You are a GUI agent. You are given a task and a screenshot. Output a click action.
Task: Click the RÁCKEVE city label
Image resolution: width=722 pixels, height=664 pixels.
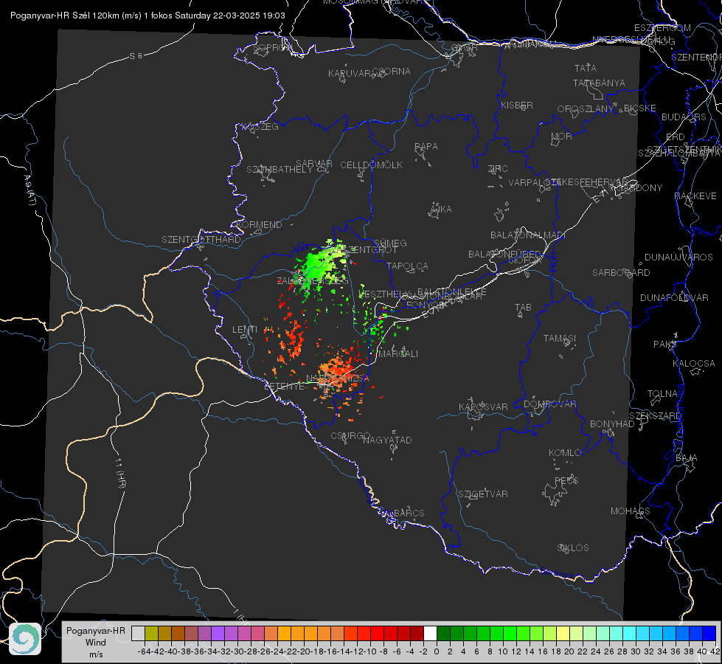pyautogui.click(x=695, y=196)
